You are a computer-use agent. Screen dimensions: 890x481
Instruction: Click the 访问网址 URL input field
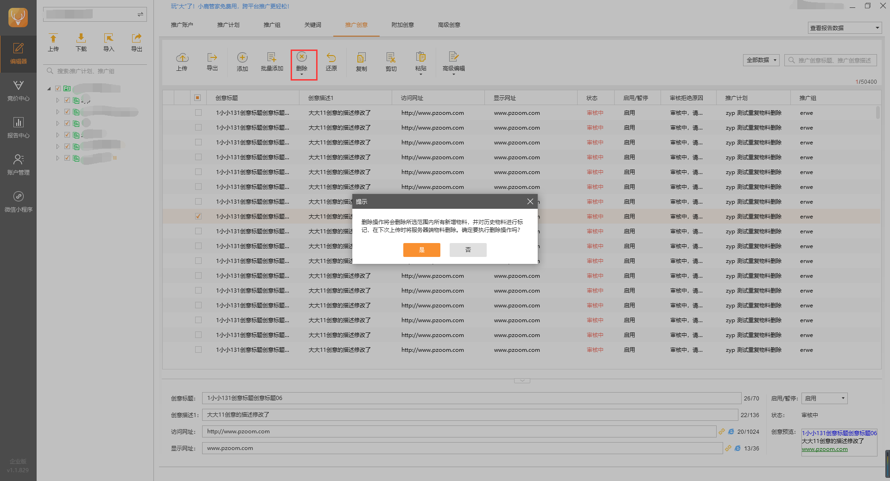pyautogui.click(x=459, y=431)
